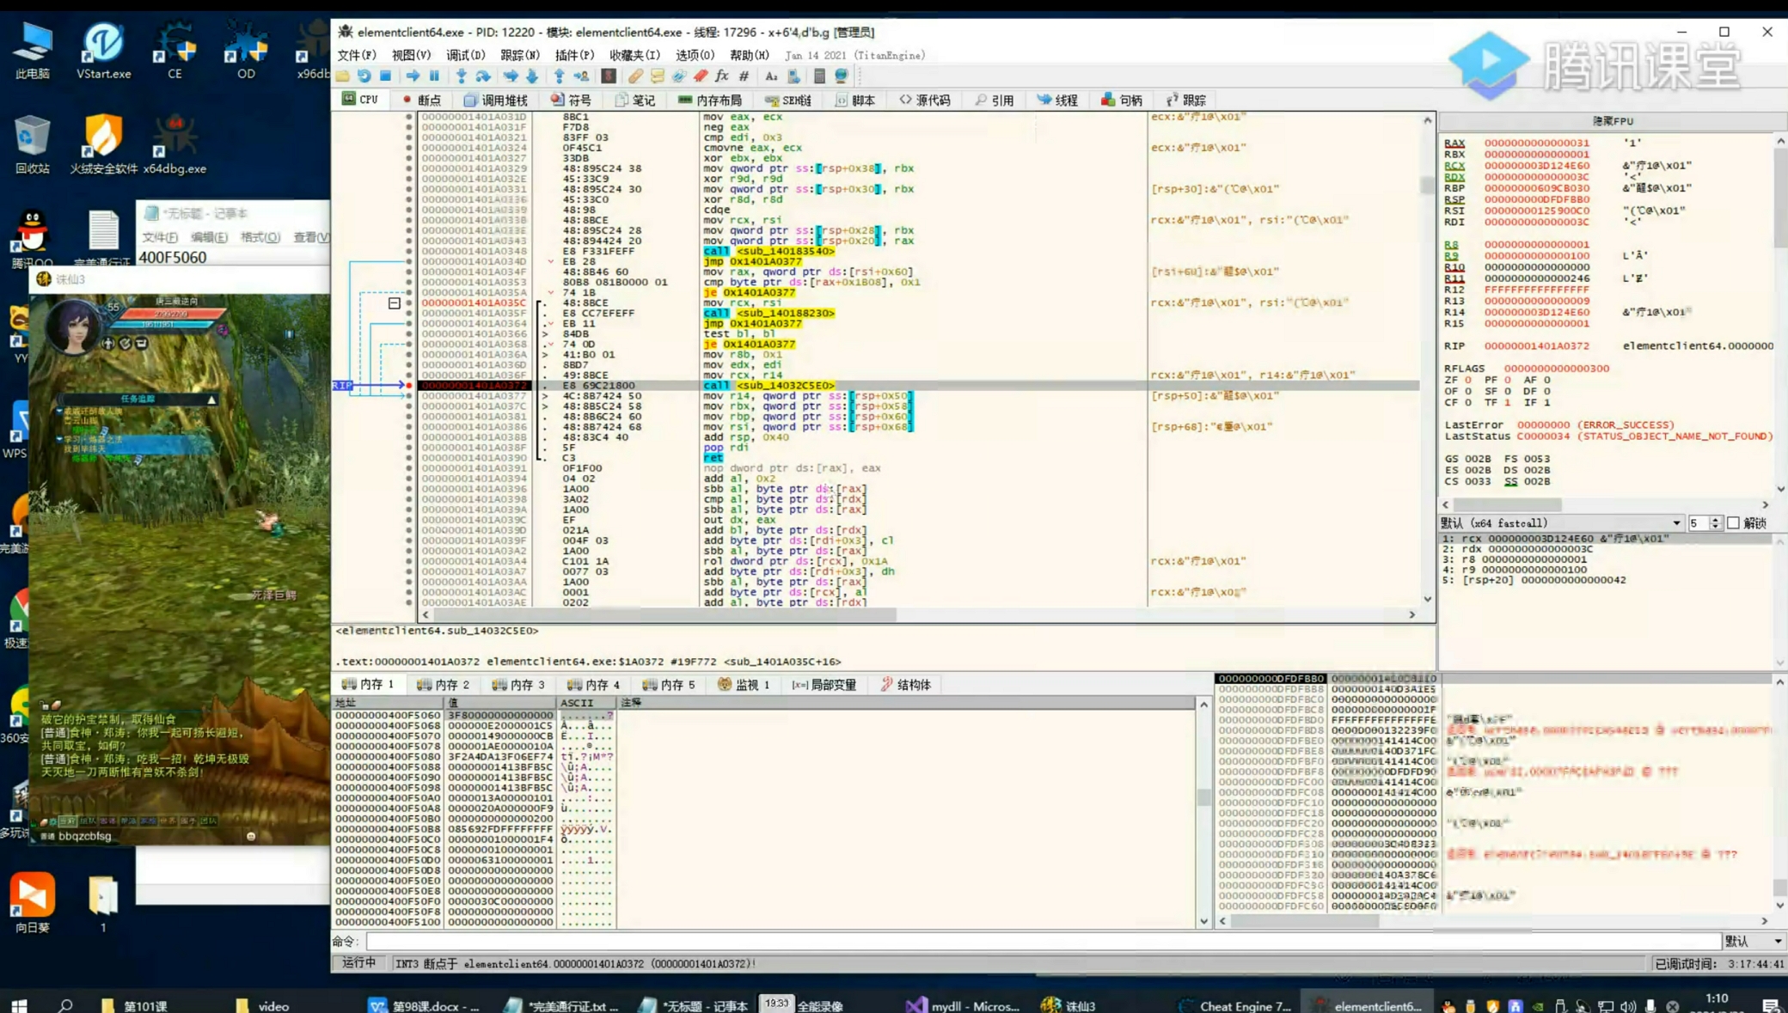Click the Pause execution toolbar icon
Screen dimensions: 1788x1013
433,76
